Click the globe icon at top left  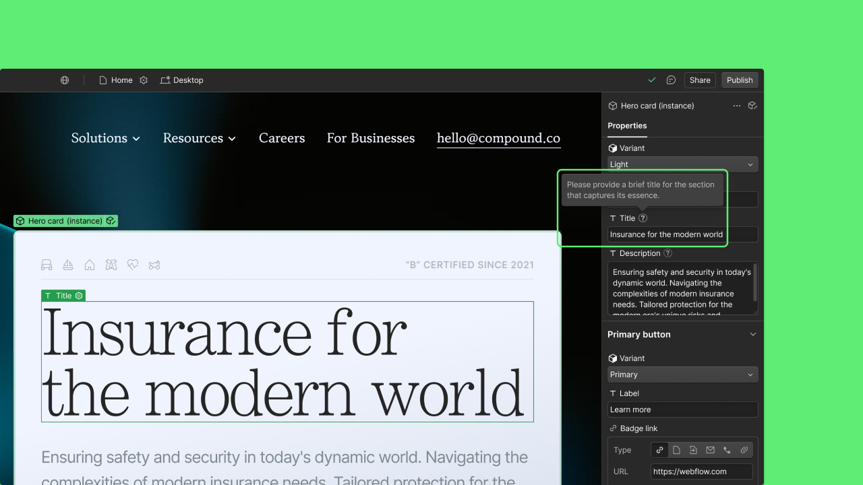(65, 80)
